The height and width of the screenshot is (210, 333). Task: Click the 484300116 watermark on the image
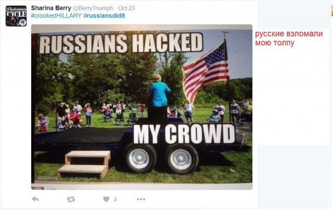47,178
